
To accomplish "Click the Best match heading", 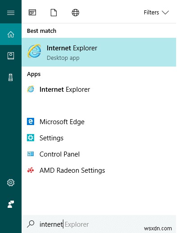I will click(42, 31).
